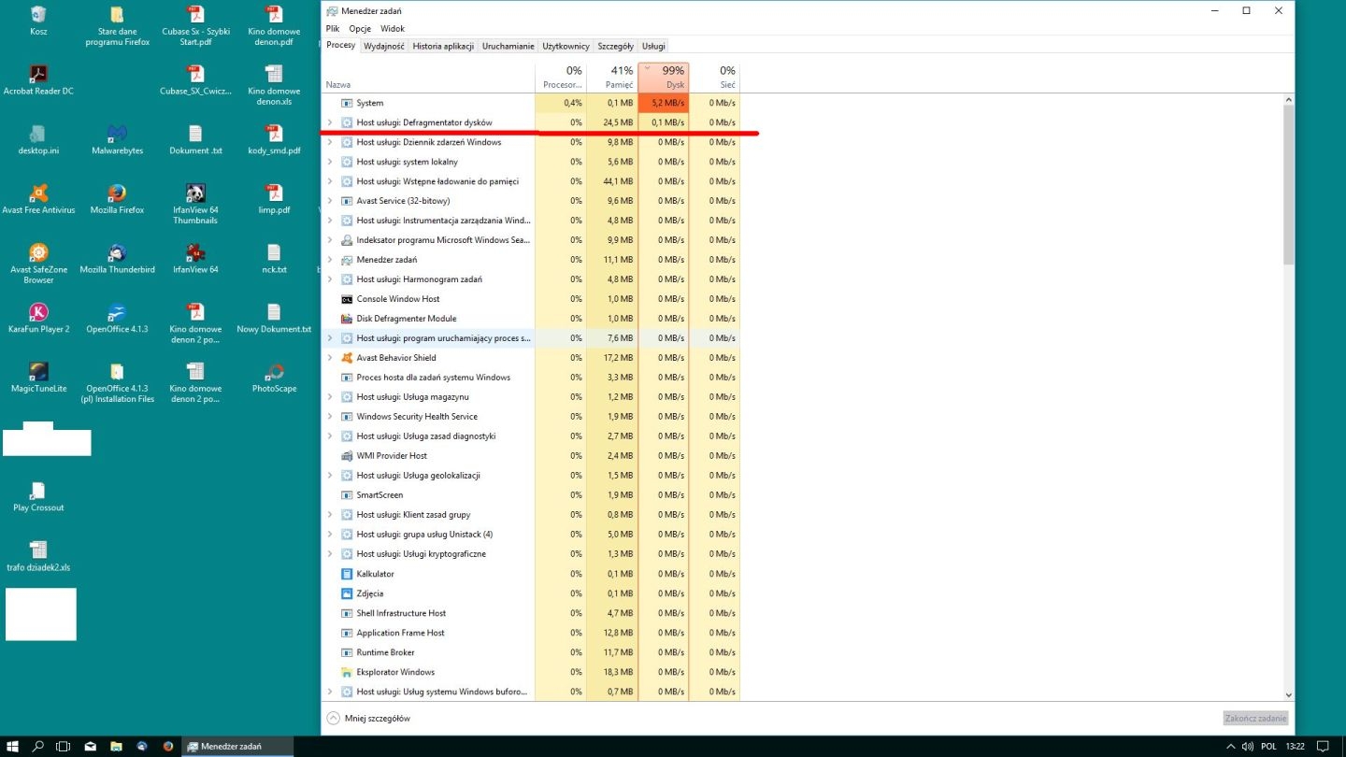Expand Host usługi: system lokalny row

pyautogui.click(x=330, y=162)
